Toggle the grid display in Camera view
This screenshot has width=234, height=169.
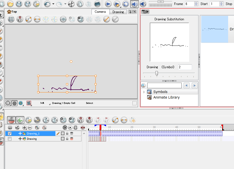(11, 19)
